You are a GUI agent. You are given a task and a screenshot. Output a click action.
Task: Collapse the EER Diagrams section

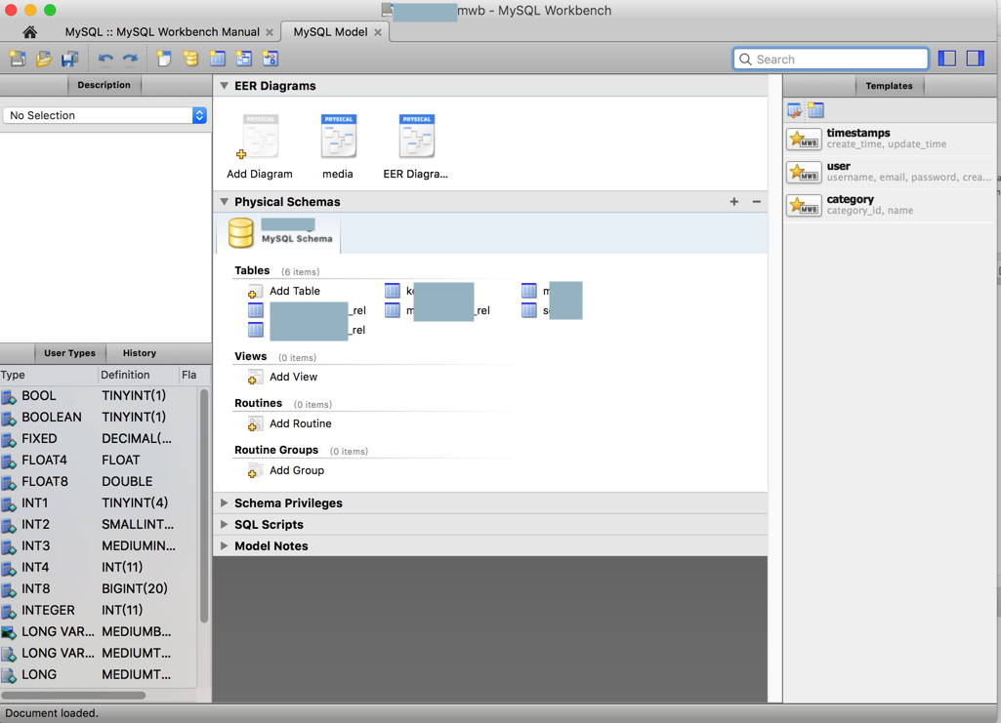pyautogui.click(x=224, y=86)
